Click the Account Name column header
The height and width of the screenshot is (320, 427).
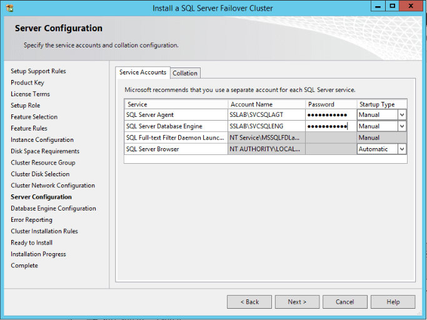tap(266, 104)
